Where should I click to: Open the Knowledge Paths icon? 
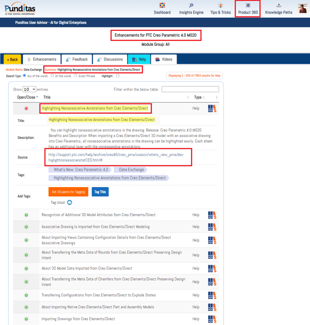(279, 5)
